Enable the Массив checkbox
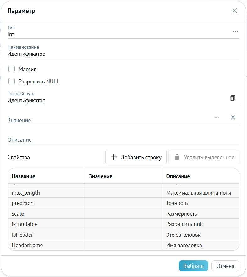This screenshot has width=247, height=277. (12, 69)
